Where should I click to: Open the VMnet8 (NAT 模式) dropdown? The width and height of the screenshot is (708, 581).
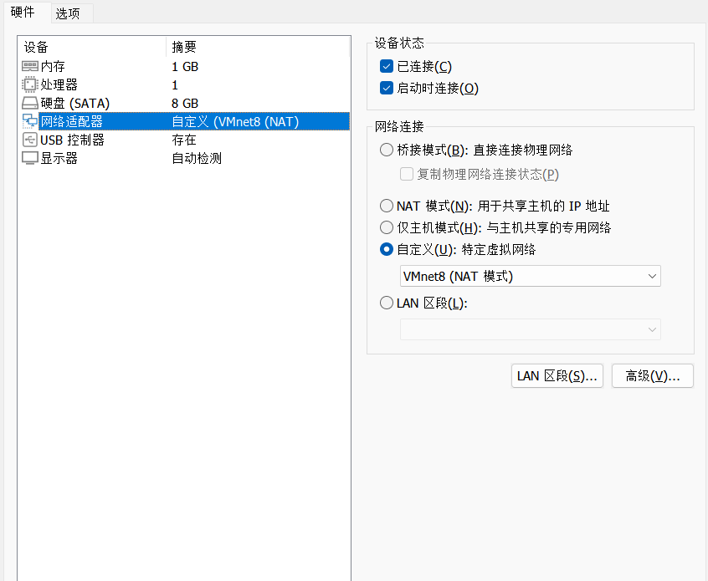(x=530, y=276)
